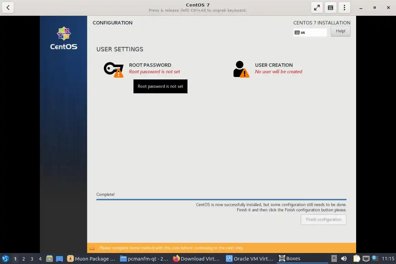Click the Help! button
Viewport: 396px width, 264px height.
[x=340, y=31]
